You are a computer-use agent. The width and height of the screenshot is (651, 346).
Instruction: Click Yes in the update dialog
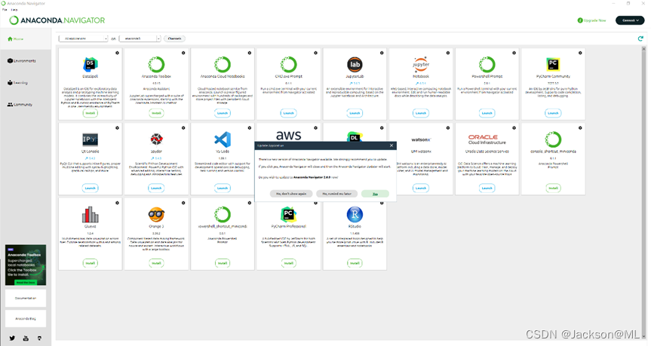[x=375, y=194]
